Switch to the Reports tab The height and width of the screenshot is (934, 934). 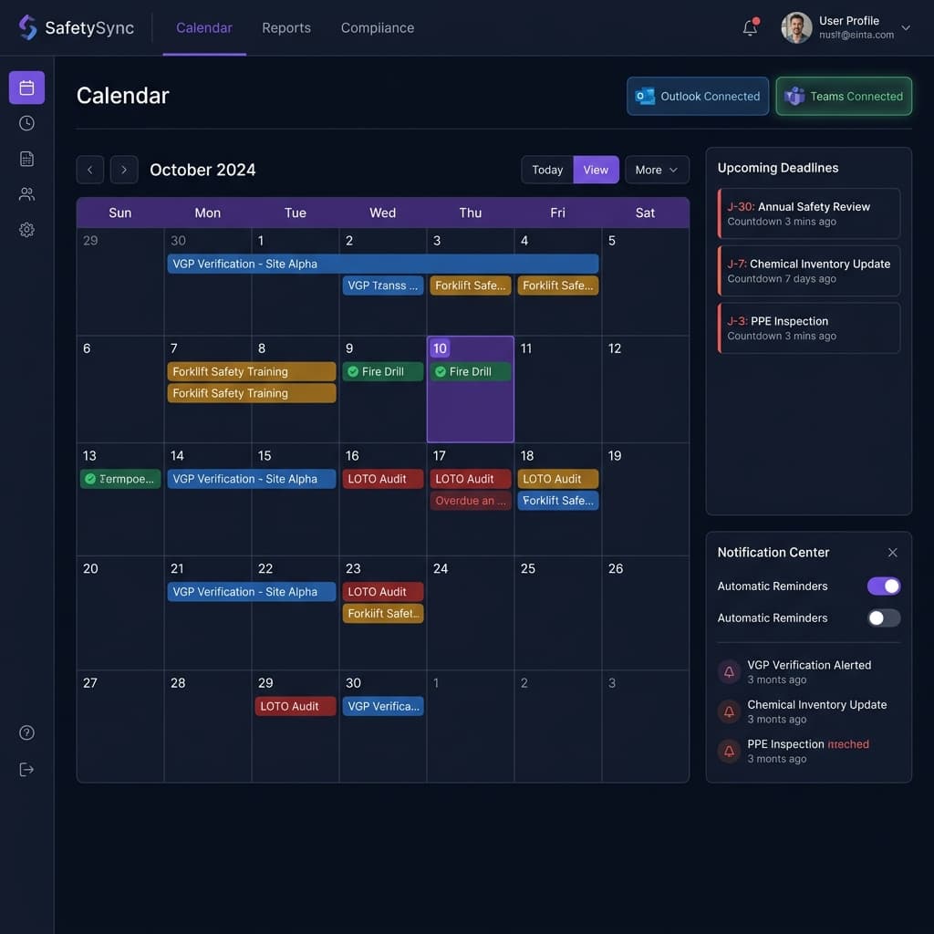pos(285,27)
